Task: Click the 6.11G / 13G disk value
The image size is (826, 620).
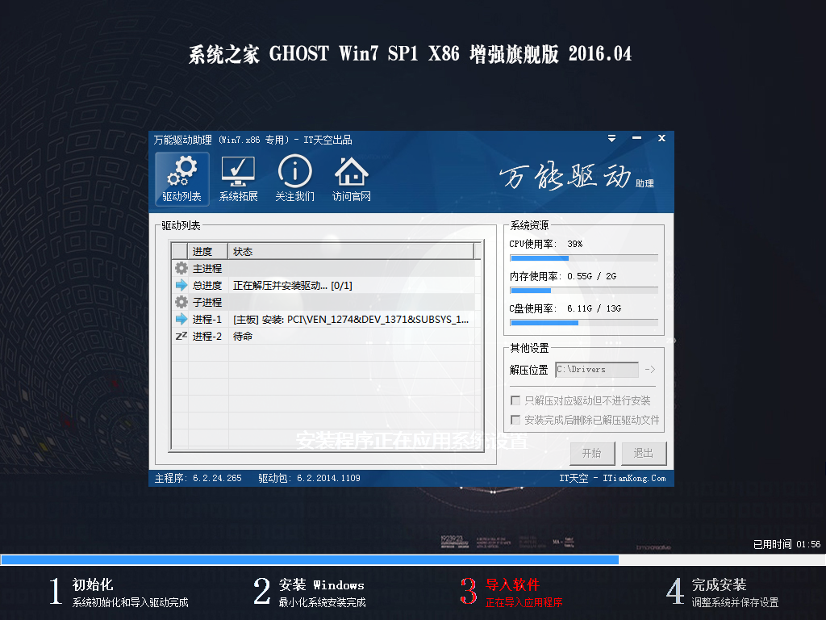Action: (594, 308)
